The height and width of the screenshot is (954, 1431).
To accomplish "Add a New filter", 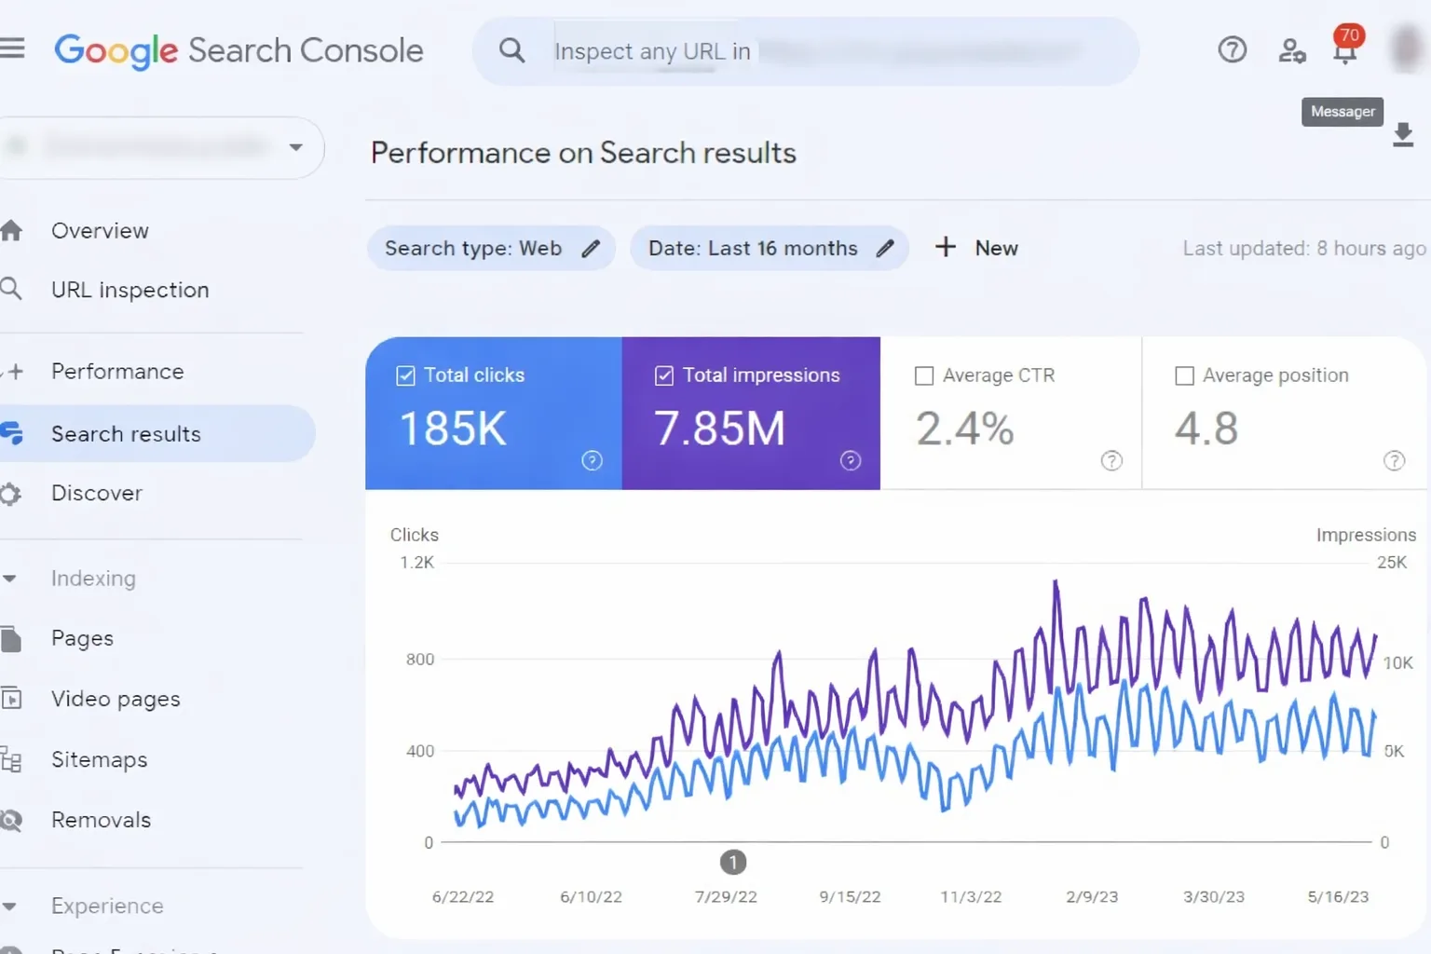I will 975,248.
